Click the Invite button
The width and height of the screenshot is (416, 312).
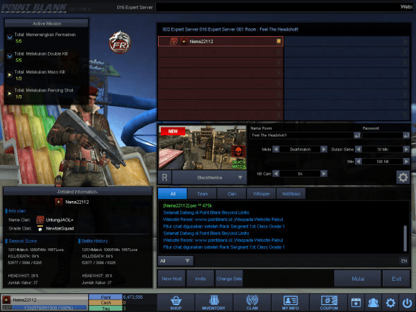click(200, 278)
